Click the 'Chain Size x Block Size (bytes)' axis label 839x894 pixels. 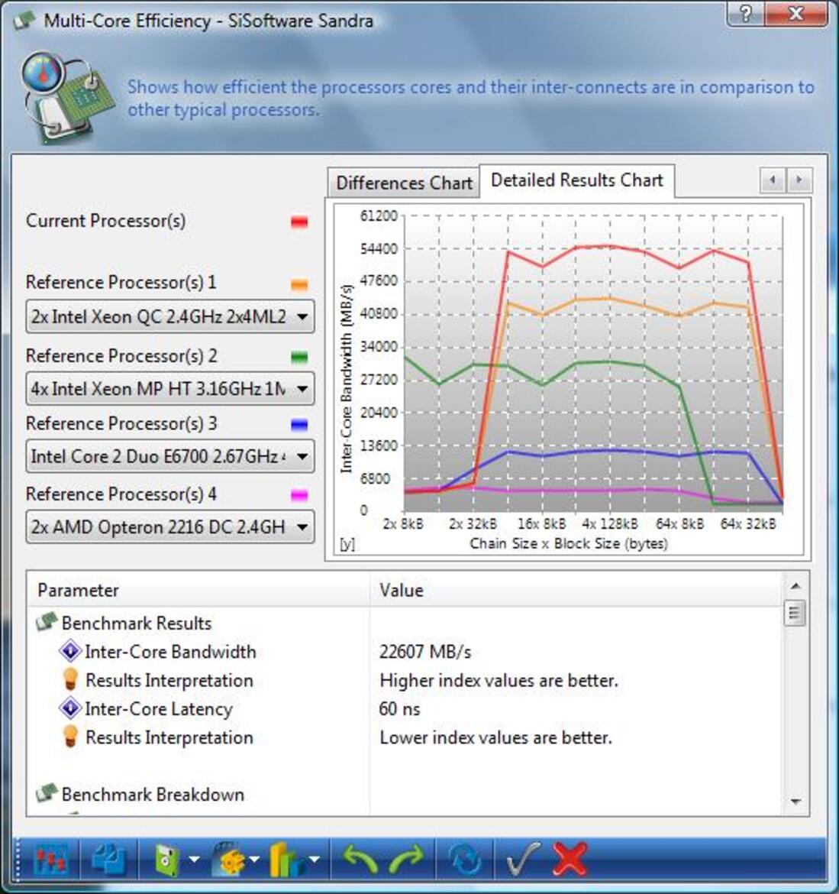pyautogui.click(x=569, y=543)
